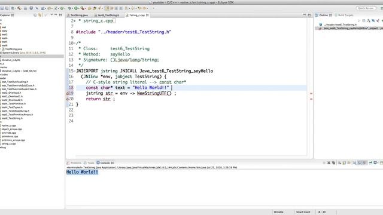This screenshot has width=383, height=215.
Task: Select test_TestOverloading.h in Explorer
Action: tap(14, 82)
